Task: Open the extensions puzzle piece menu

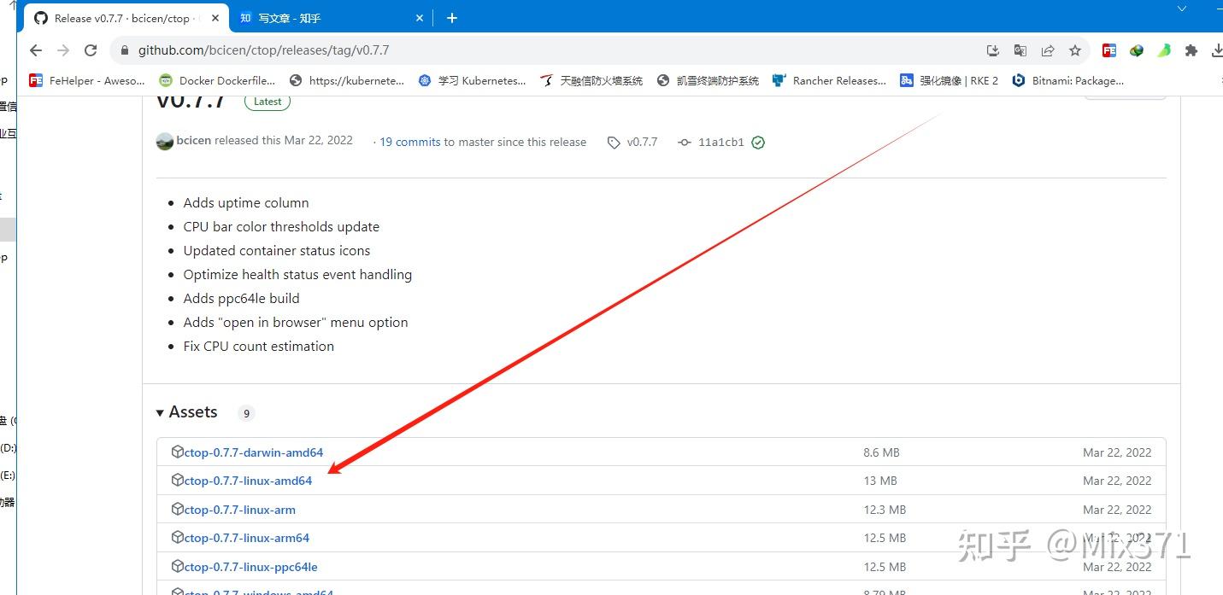Action: (x=1191, y=50)
